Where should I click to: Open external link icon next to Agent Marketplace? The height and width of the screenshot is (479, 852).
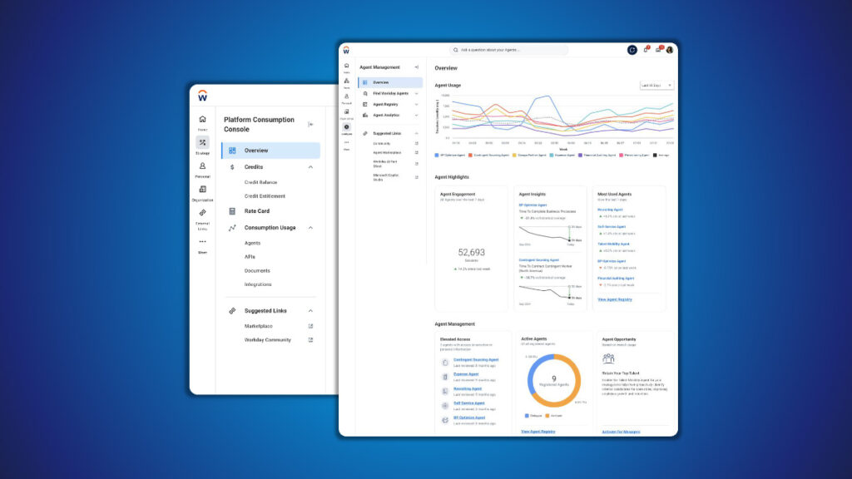(x=417, y=153)
